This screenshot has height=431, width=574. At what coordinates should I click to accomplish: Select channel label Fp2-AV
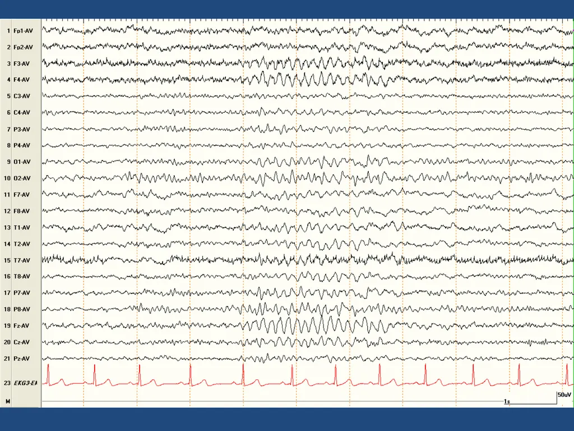click(x=23, y=47)
